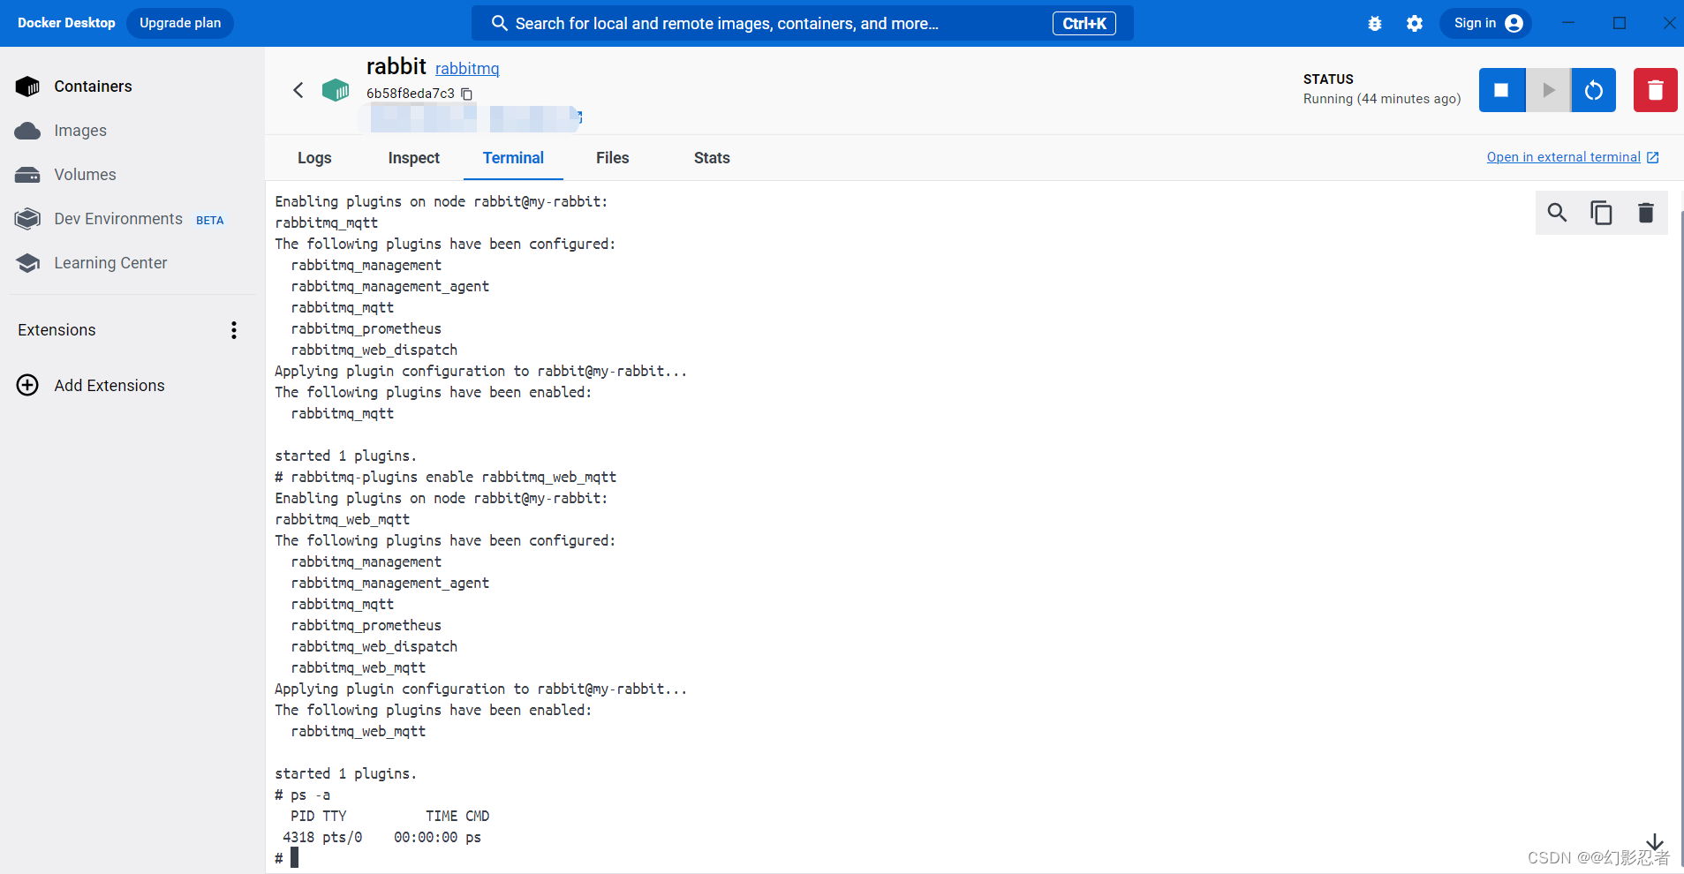Click 'Running (44 minutes ago)' status text
The width and height of the screenshot is (1684, 874).
point(1382,99)
